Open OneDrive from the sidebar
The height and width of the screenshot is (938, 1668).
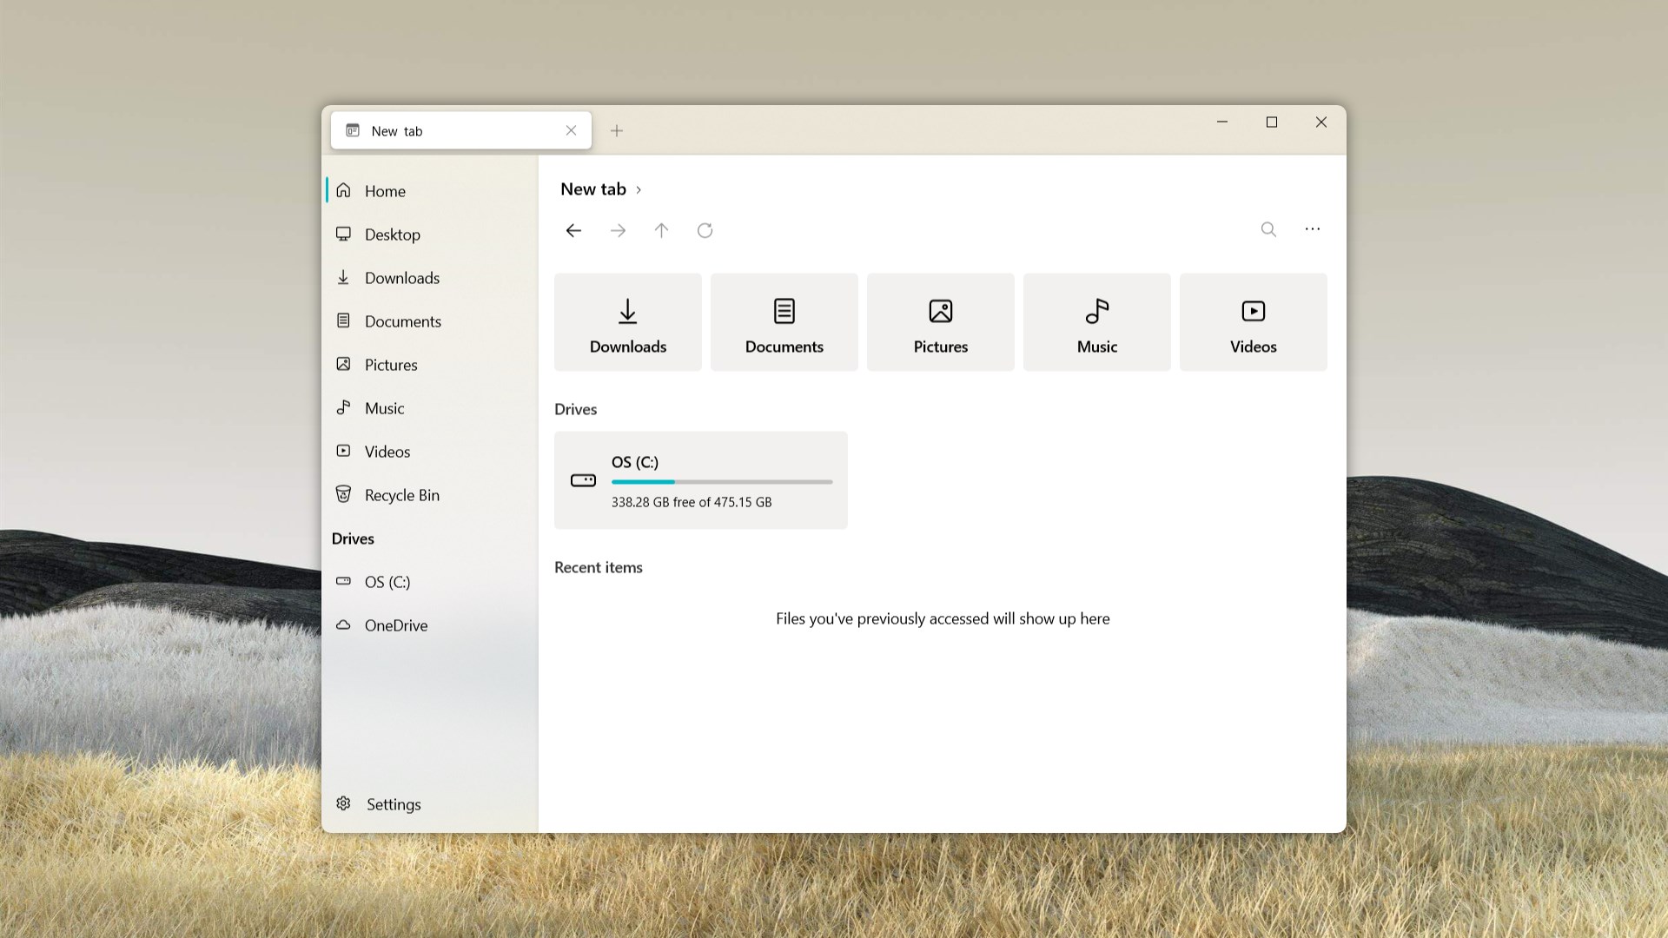tap(395, 624)
